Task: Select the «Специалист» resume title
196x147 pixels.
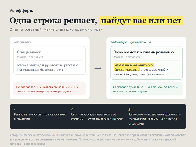Action: tap(29, 52)
